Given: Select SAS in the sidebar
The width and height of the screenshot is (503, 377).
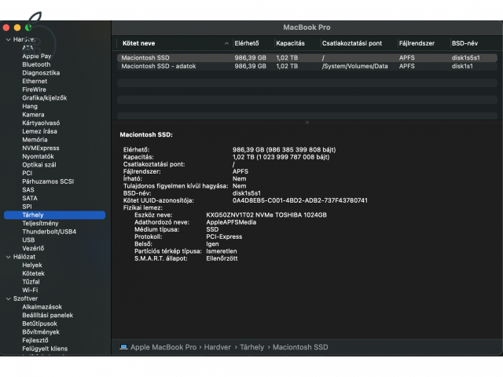Looking at the screenshot, I should tap(28, 189).
